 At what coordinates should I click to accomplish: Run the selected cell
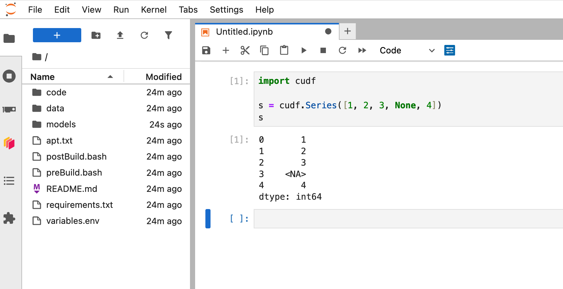tap(304, 50)
